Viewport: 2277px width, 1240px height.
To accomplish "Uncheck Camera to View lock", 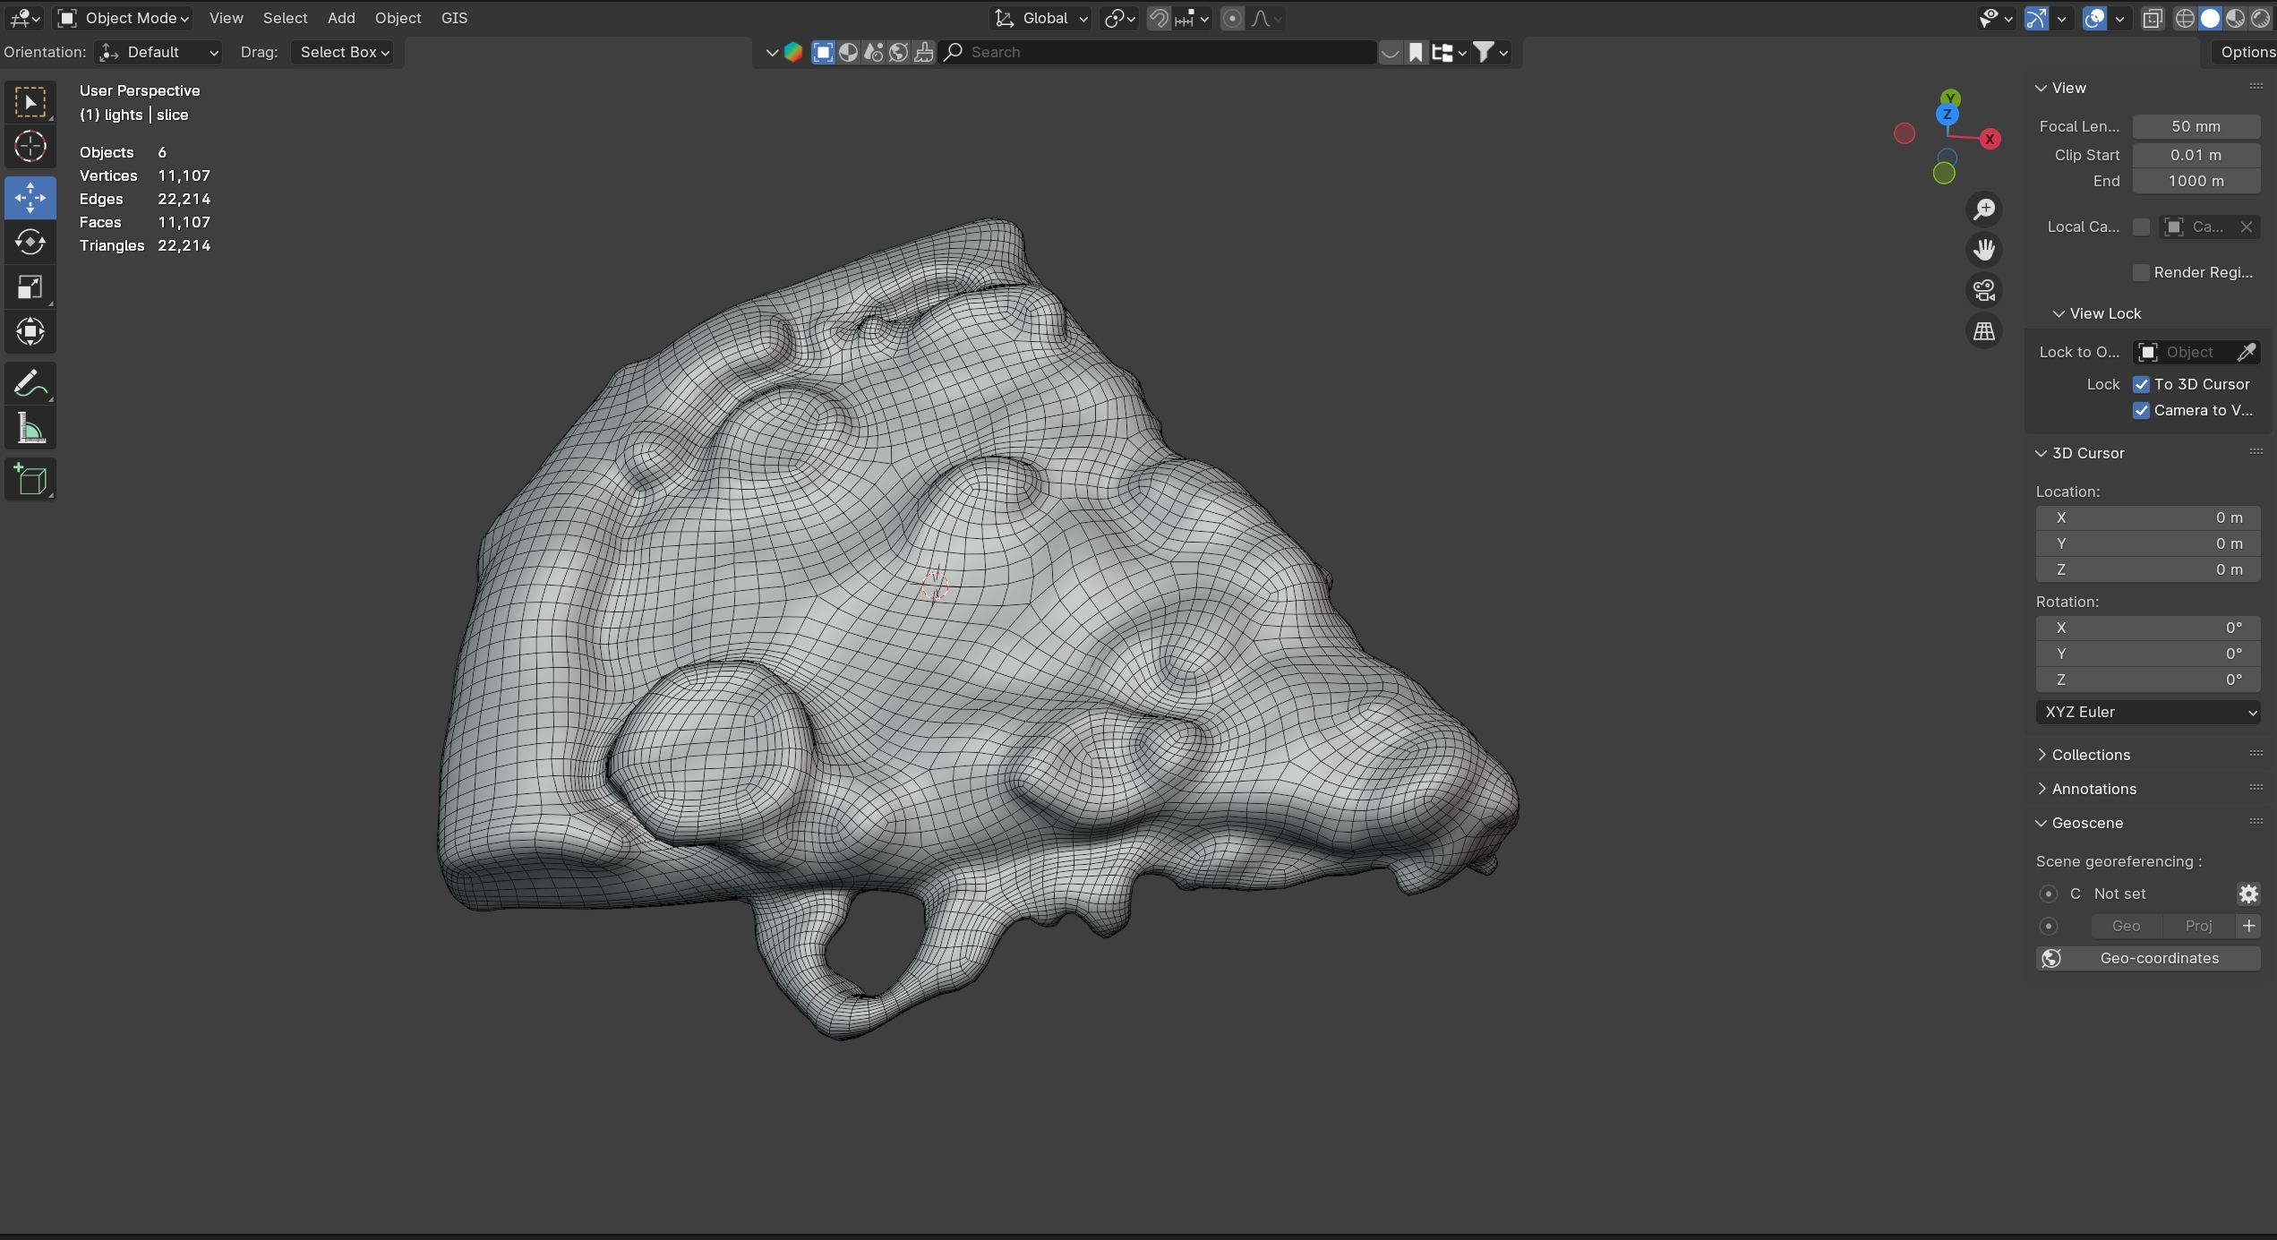I will click(2141, 410).
